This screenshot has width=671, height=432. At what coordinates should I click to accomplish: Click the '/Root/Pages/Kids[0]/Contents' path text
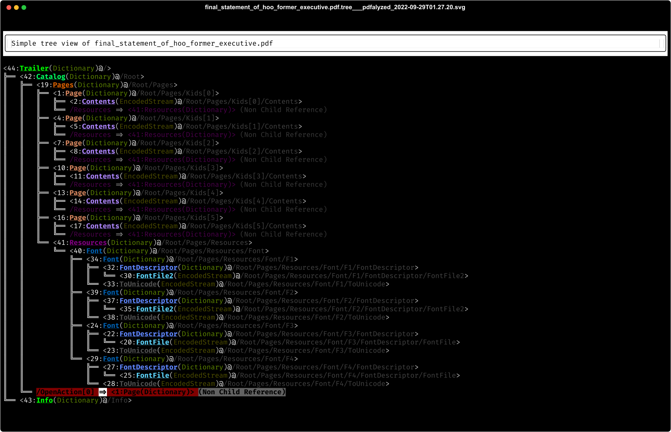click(240, 101)
